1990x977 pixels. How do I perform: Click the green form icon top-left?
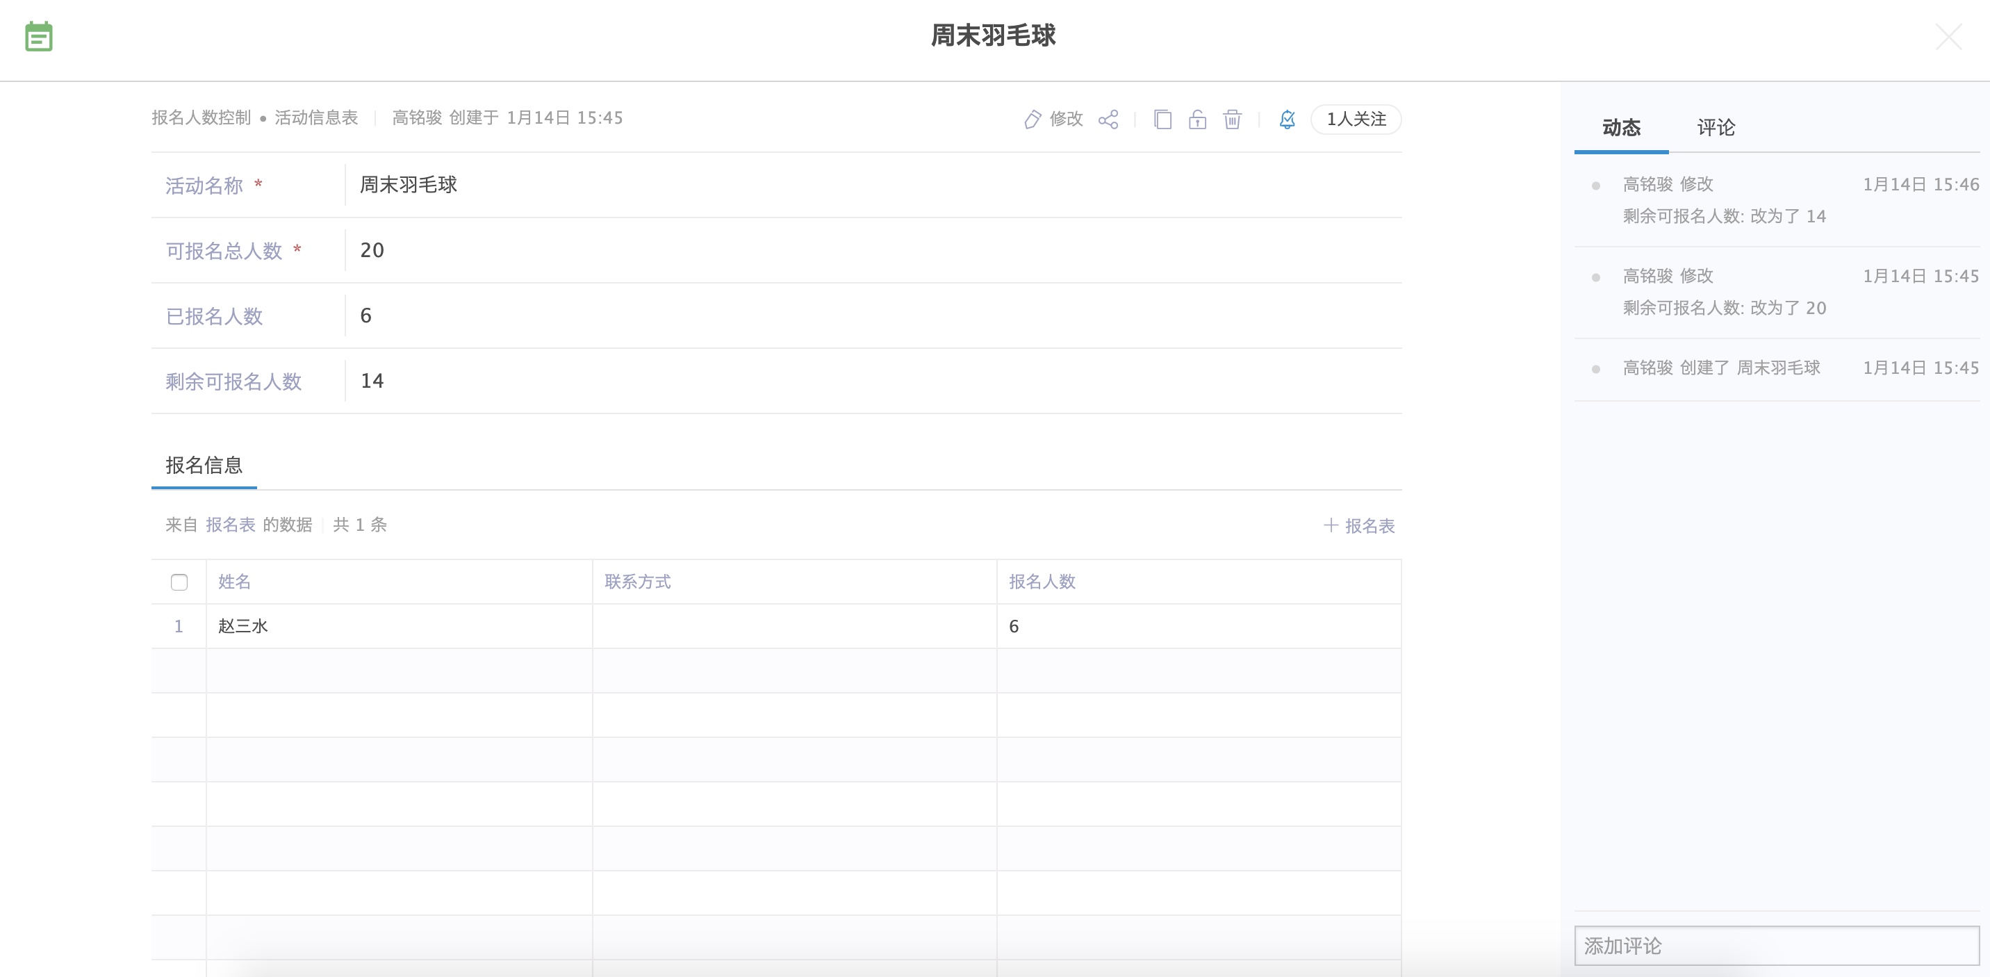pos(39,36)
